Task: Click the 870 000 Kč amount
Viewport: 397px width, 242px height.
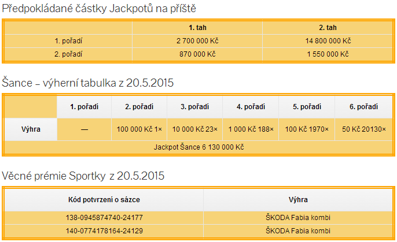Action: (x=197, y=54)
